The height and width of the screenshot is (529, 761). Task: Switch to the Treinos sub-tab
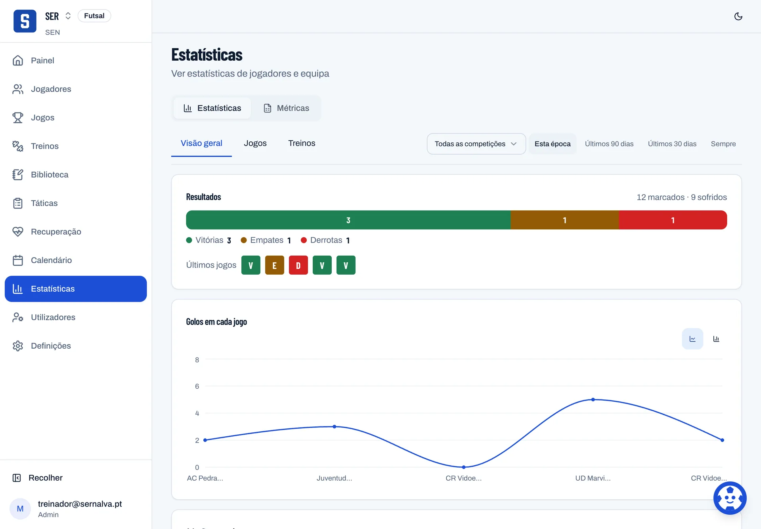tap(302, 143)
